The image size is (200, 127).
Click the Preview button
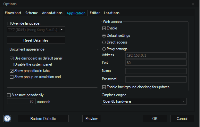(x=92, y=119)
